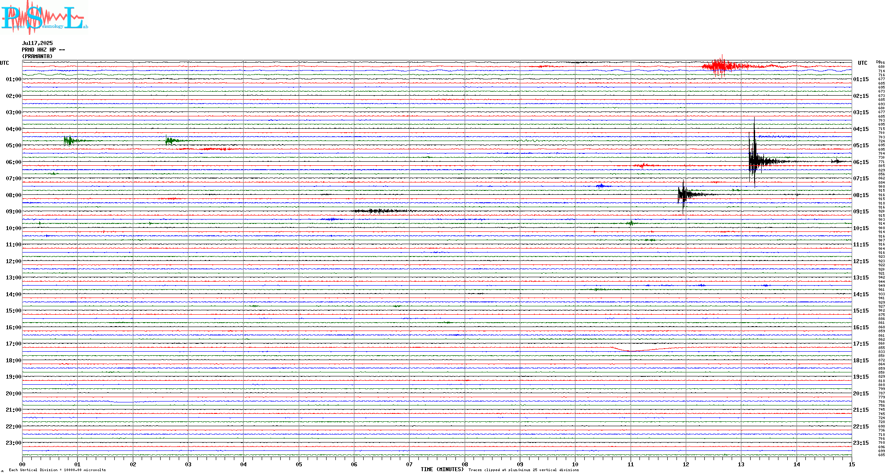Click the 03:15 time label on right
887x476 pixels.
point(861,112)
